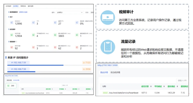
Task: Click the 192.168.7.59 traffic progress bar
Action: 49,65
